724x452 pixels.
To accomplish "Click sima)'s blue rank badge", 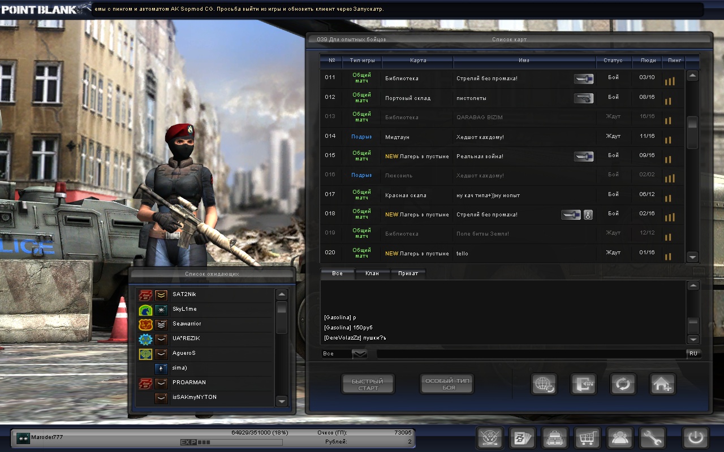I will [x=162, y=368].
